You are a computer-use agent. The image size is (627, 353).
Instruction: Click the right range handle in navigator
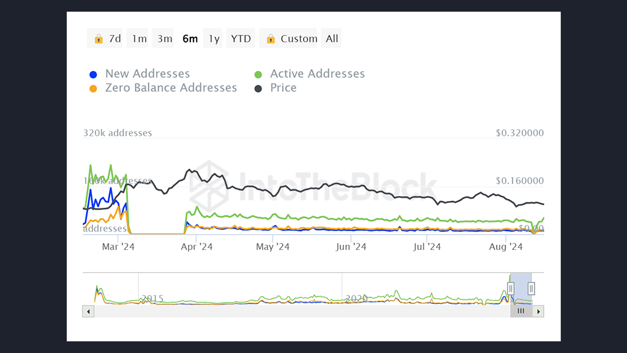531,288
